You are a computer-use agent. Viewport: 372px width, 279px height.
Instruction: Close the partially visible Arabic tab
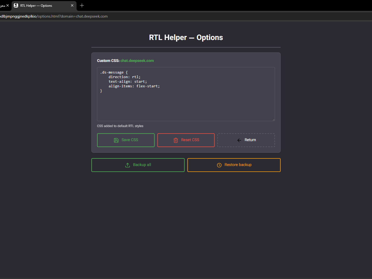8,5
